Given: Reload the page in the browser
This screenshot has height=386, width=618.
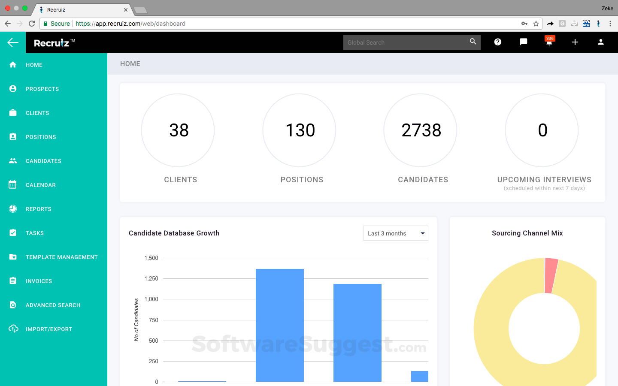Looking at the screenshot, I should [32, 24].
